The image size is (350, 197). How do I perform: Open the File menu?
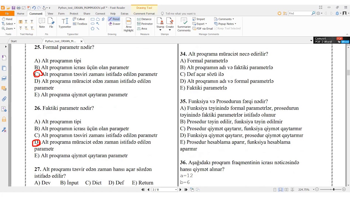[7, 13]
